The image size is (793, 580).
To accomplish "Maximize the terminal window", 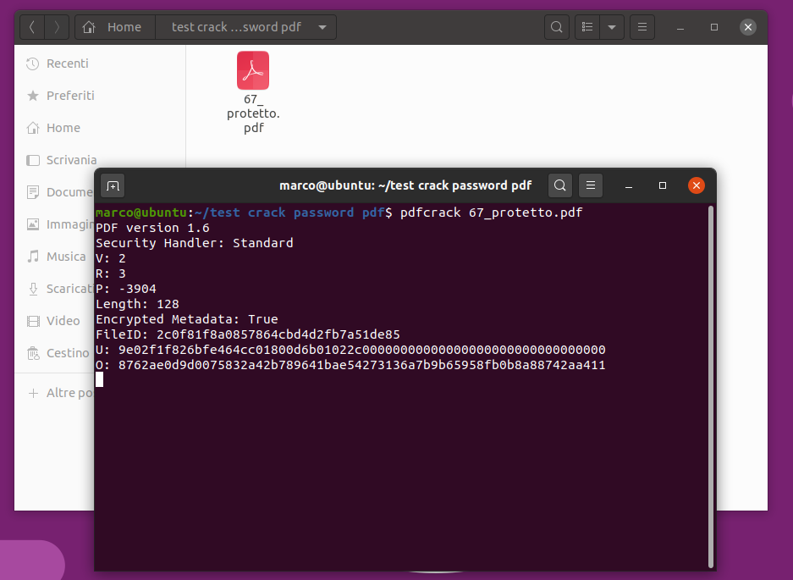I will point(663,185).
